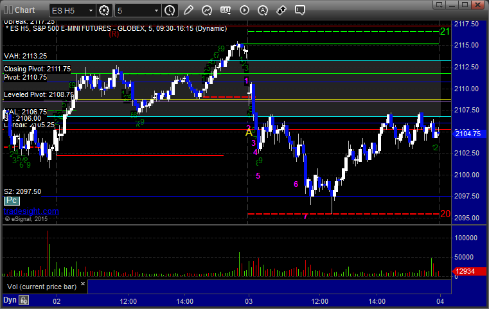Open the symbol settings gear menu
Viewport: 489px width, 309px height.
(x=104, y=11)
